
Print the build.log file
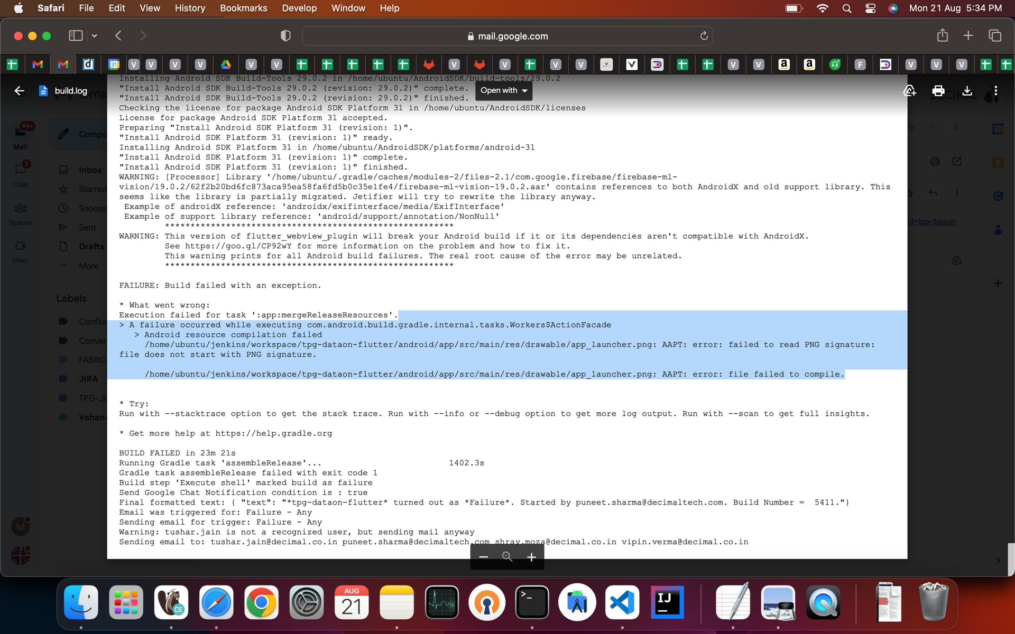click(x=938, y=91)
